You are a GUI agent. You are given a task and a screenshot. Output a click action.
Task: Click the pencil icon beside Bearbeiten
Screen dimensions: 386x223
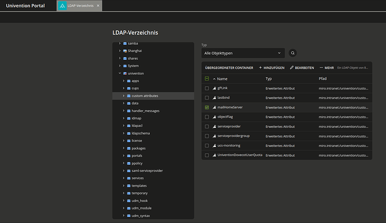pyautogui.click(x=291, y=68)
